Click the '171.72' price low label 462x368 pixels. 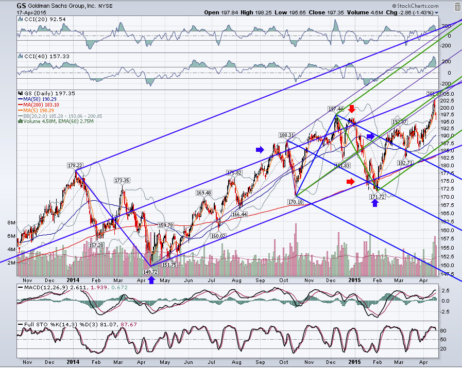(x=378, y=197)
